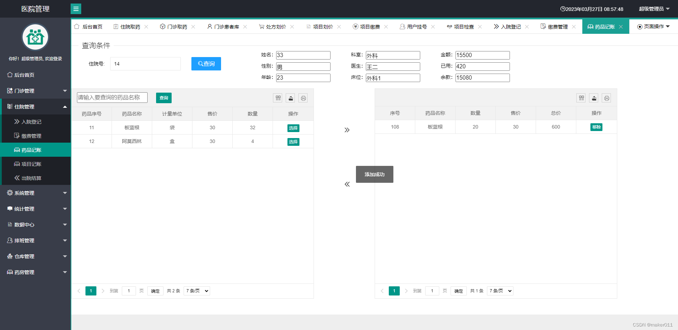
Task: Close the 项目检查 tab
Action: point(480,27)
